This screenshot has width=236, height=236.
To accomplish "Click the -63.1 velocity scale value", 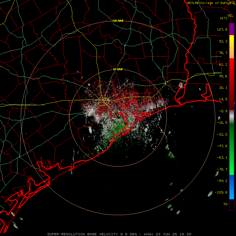I will pos(222,158).
